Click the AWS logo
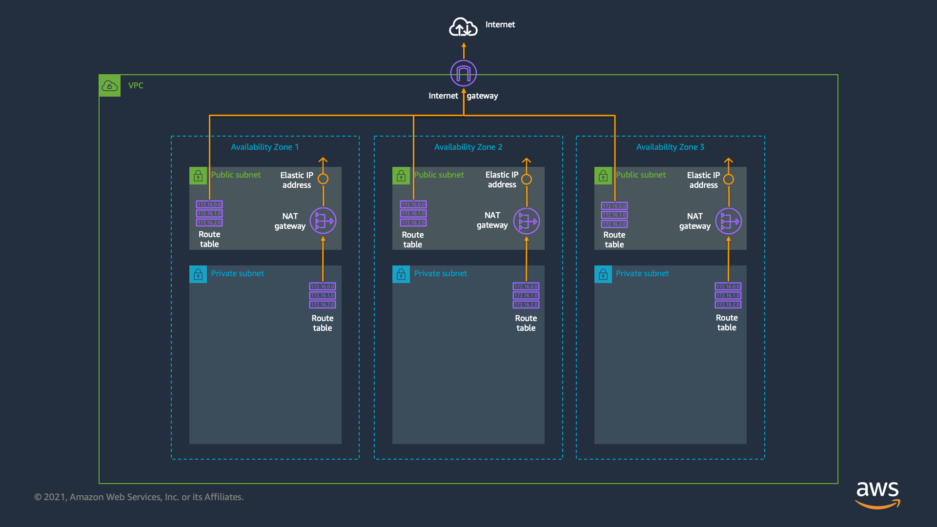The image size is (937, 527). point(877,494)
